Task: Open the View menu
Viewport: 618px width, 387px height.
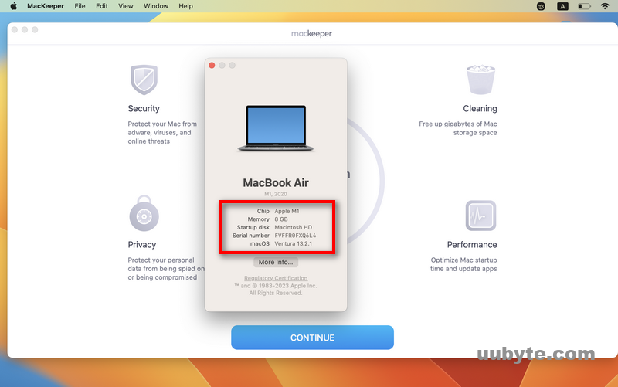Action: pos(126,6)
